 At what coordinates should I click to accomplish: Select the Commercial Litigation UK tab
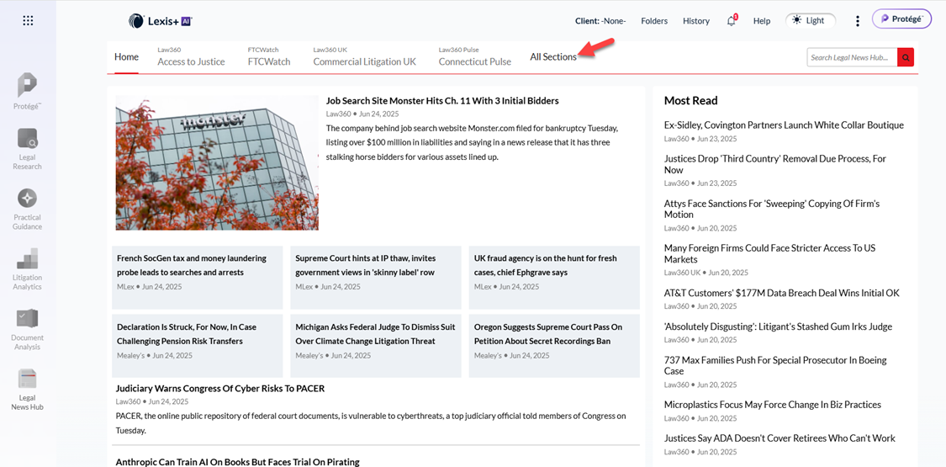[x=364, y=61]
